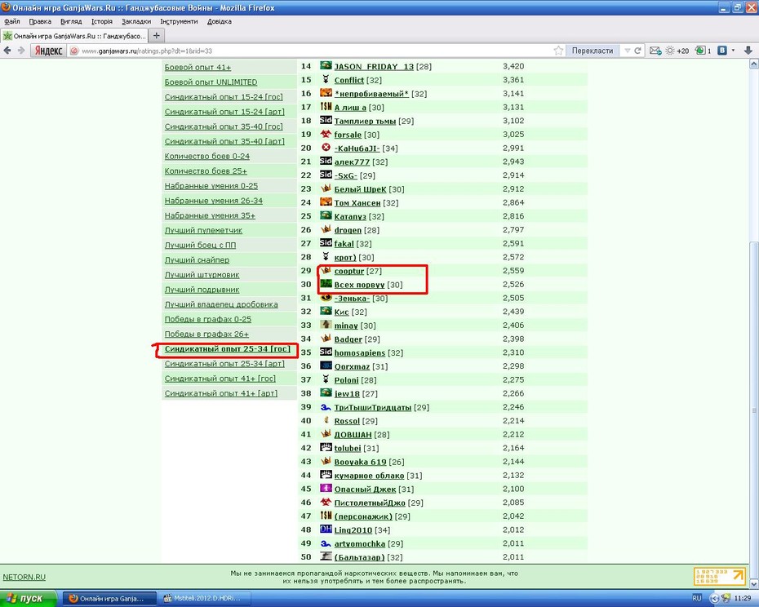759x607 pixels.
Task: Open the Количество боев 25+ rating
Action: point(206,171)
